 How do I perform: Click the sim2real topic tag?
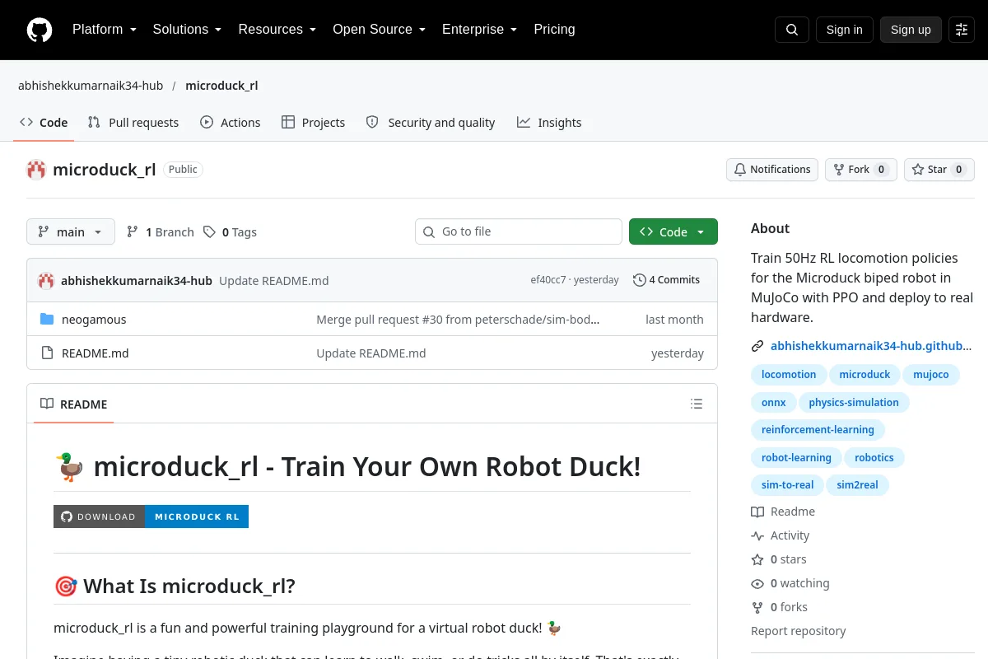click(x=857, y=485)
